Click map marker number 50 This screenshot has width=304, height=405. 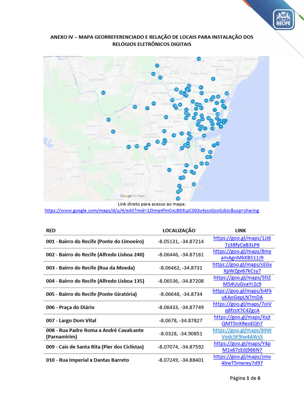point(178,199)
